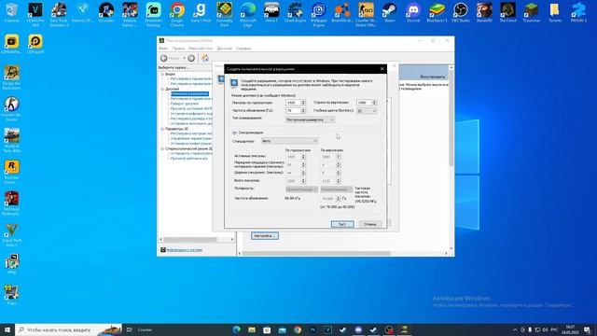Click refresh rate (Hz) input field
This screenshot has height=336, width=597.
(293, 110)
